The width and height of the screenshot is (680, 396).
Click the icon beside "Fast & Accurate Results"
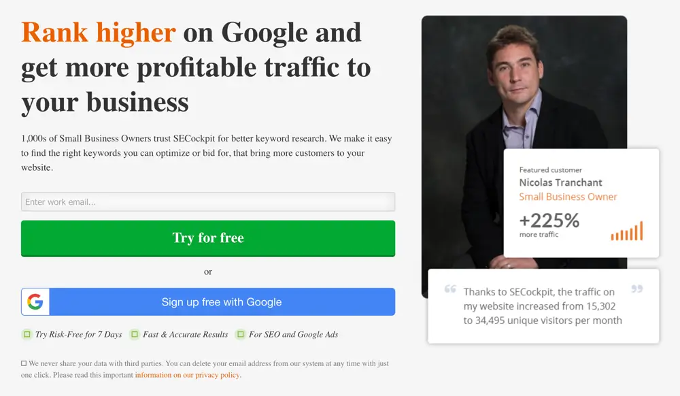click(x=135, y=334)
